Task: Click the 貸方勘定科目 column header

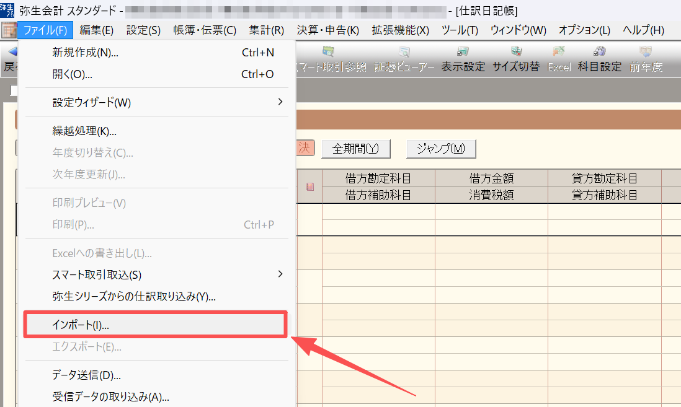Action: click(605, 178)
